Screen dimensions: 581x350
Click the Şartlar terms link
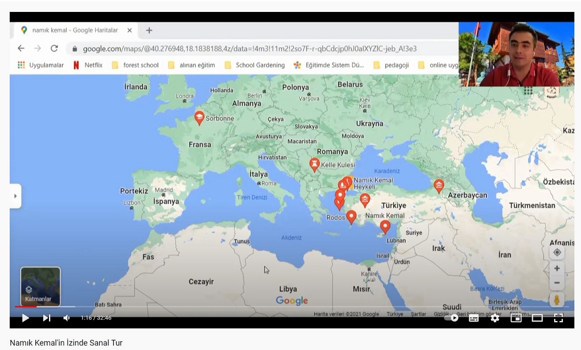click(x=418, y=314)
